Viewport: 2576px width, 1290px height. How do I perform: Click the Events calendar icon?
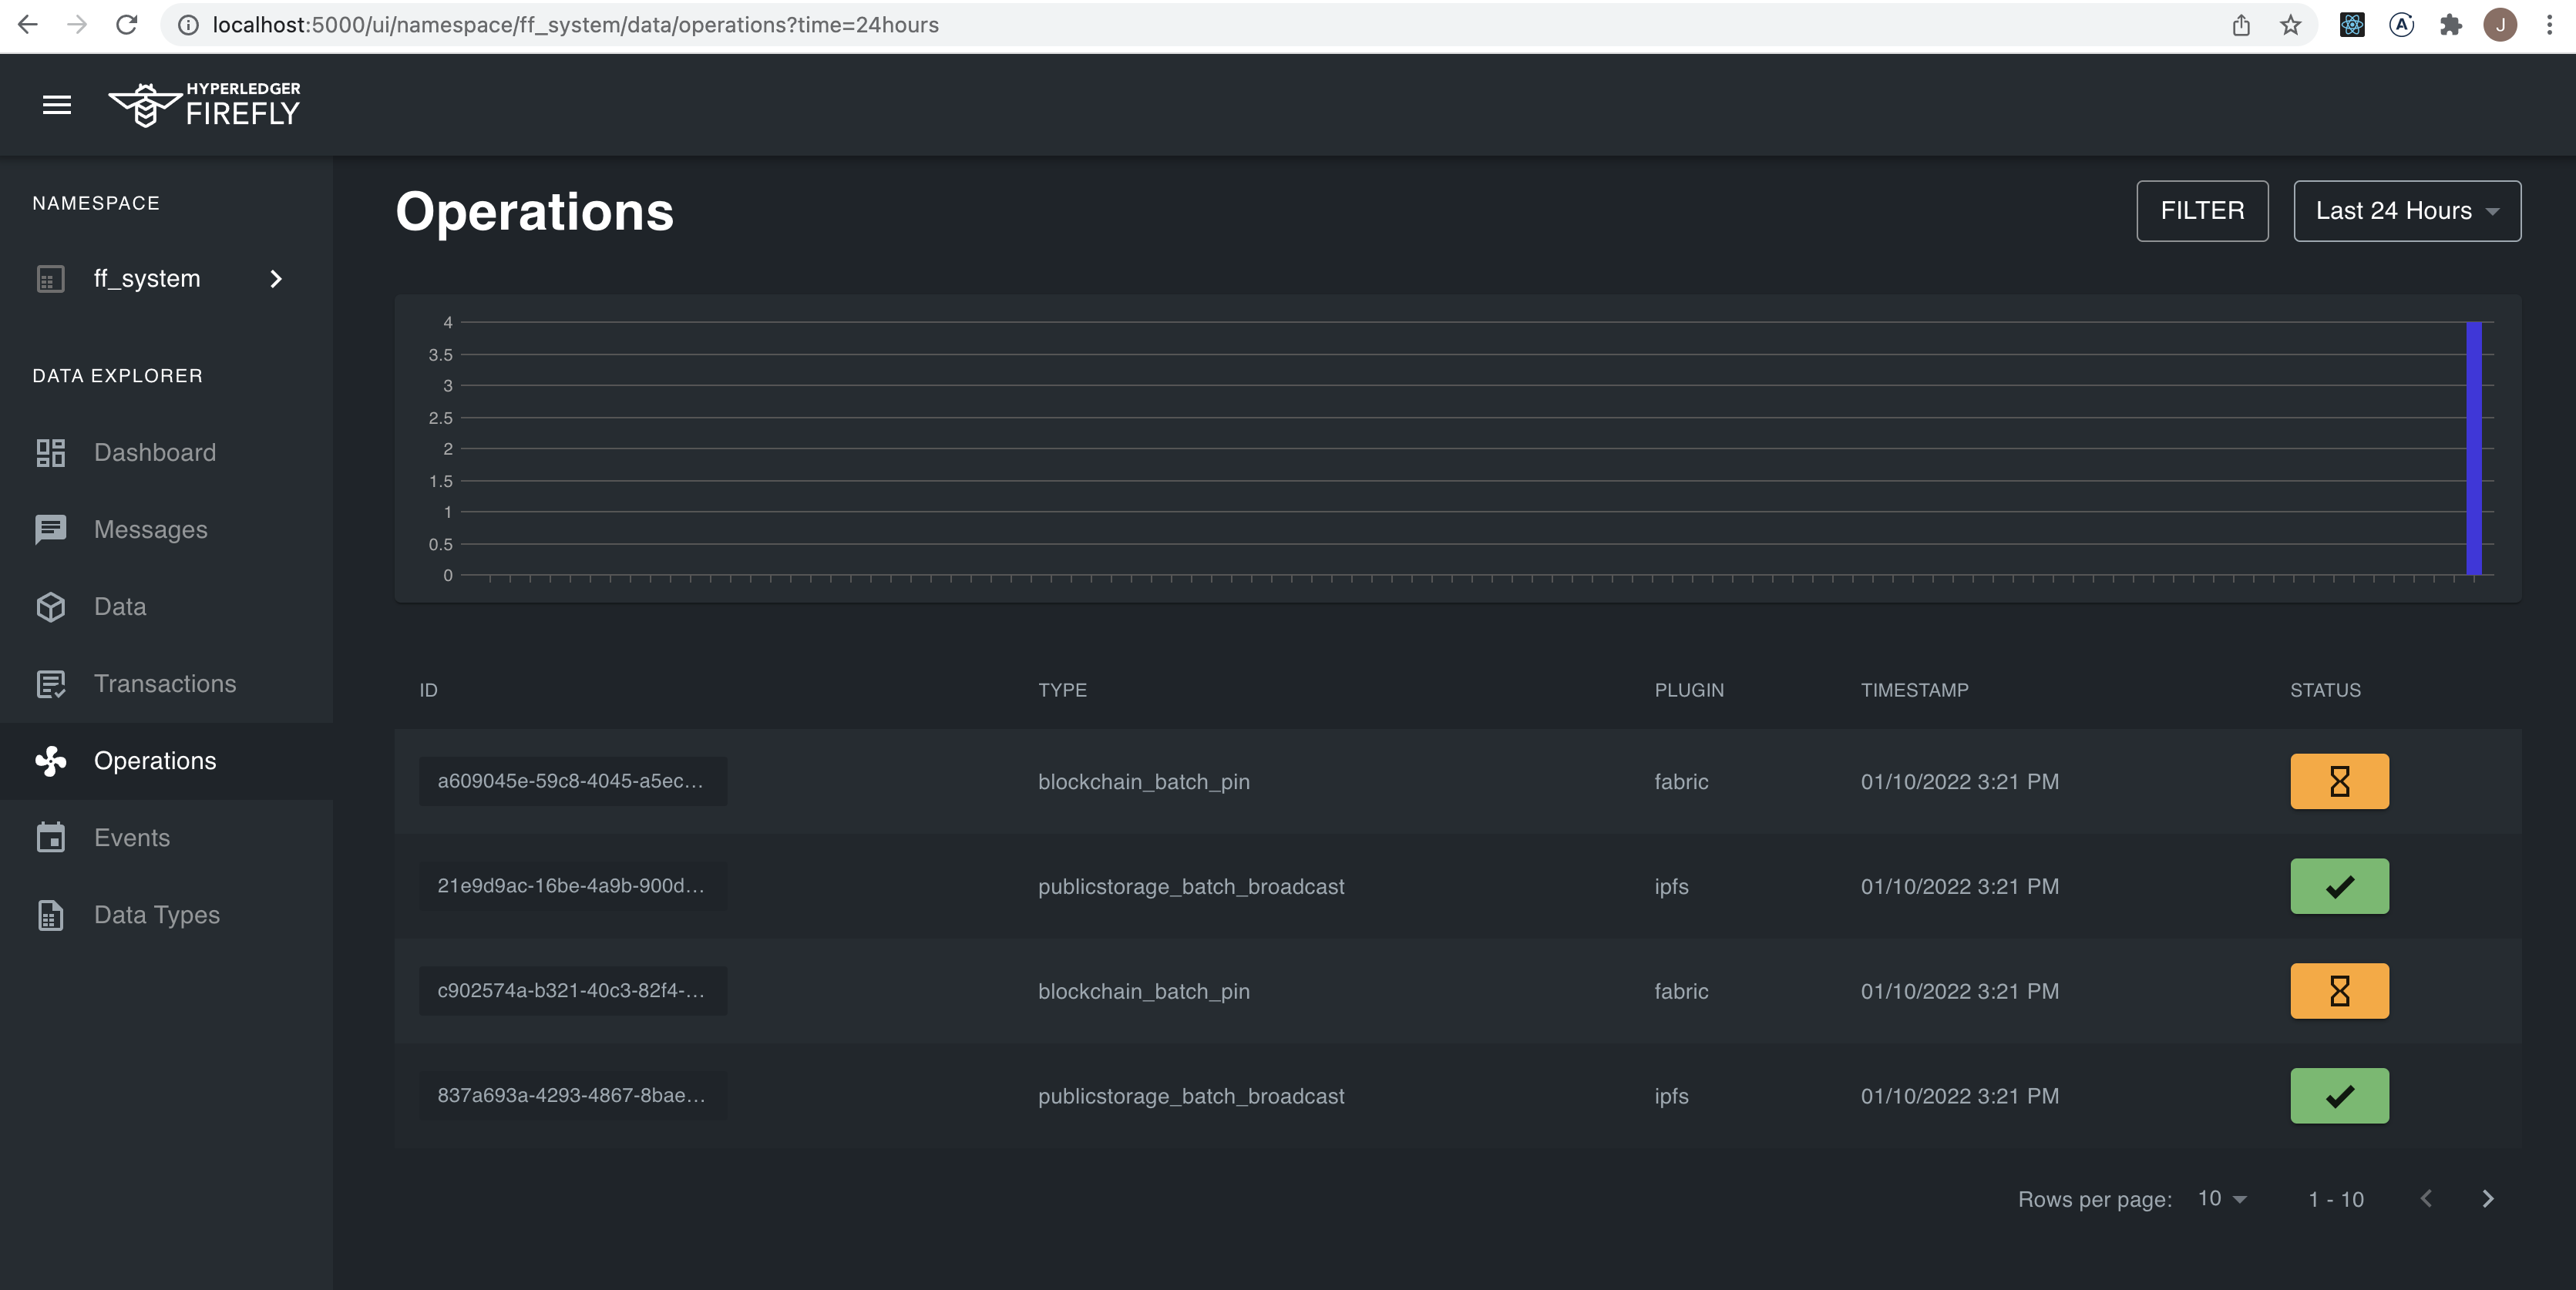pos(50,838)
